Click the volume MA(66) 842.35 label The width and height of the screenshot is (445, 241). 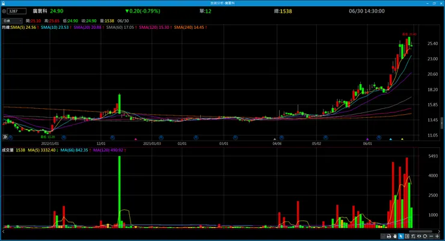(74, 150)
